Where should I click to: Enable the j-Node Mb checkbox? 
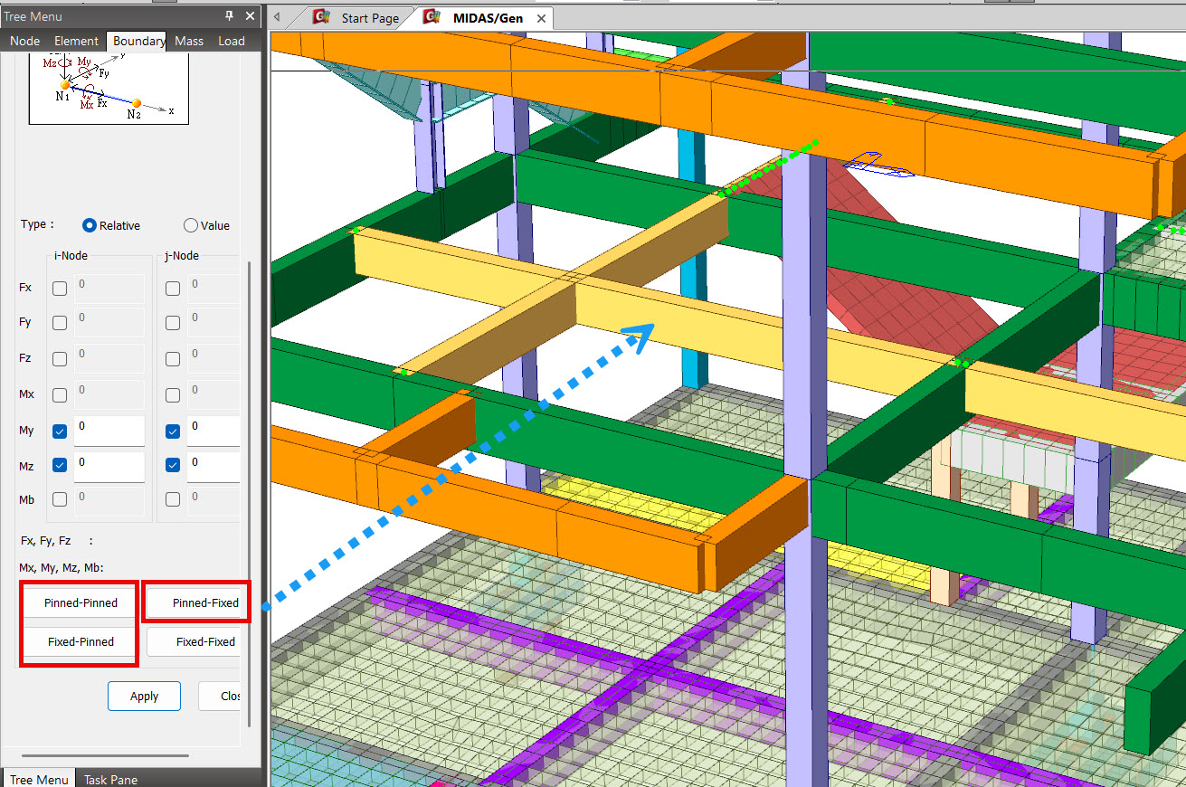(173, 499)
